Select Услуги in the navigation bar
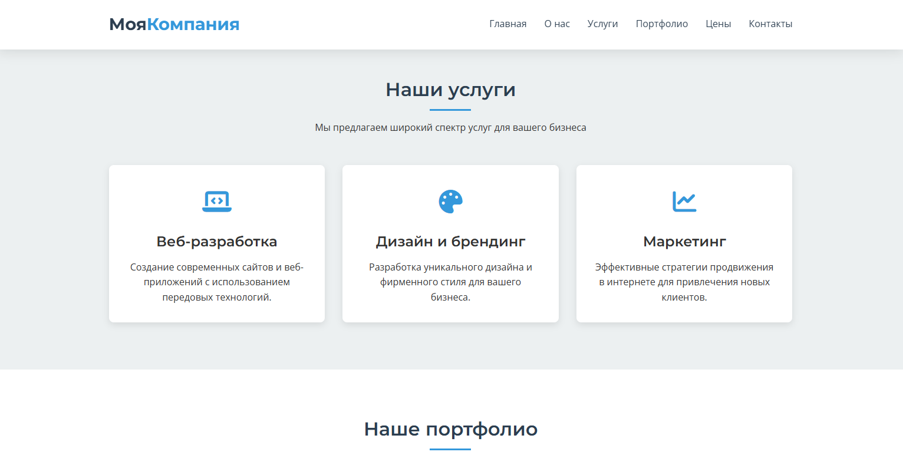Image resolution: width=903 pixels, height=455 pixels. click(x=602, y=24)
